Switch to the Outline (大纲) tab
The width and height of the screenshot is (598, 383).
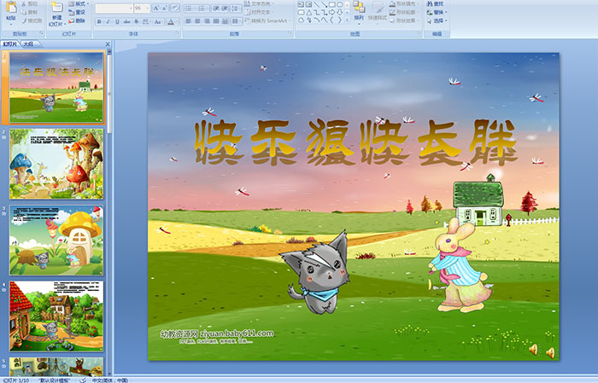[28, 44]
